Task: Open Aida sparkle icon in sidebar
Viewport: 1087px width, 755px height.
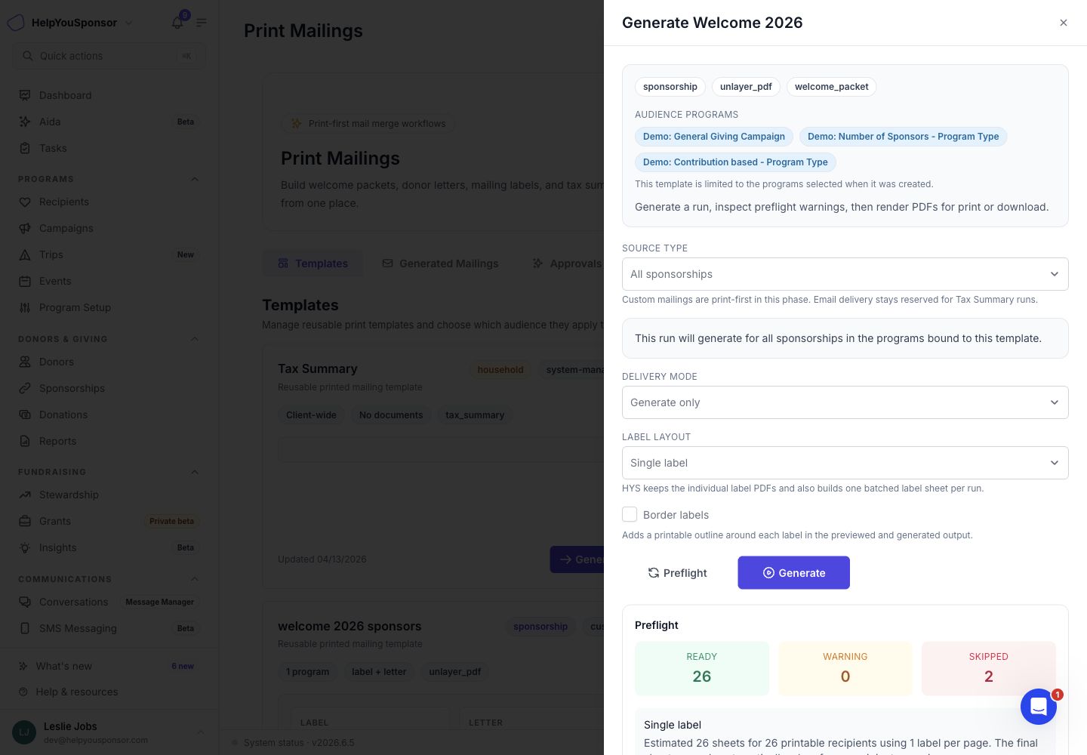Action: pyautogui.click(x=25, y=122)
